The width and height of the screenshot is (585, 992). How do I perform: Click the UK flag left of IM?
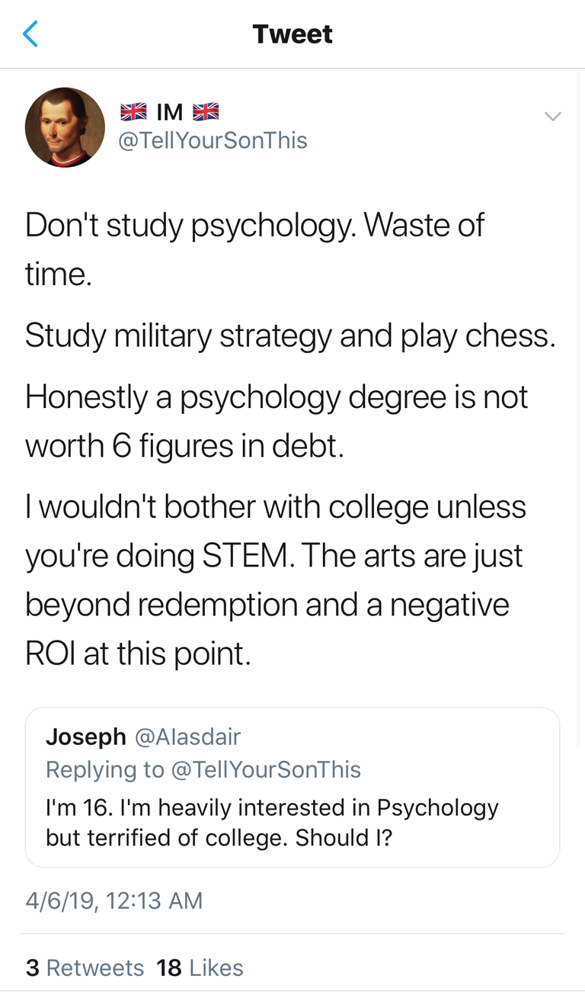tap(134, 112)
